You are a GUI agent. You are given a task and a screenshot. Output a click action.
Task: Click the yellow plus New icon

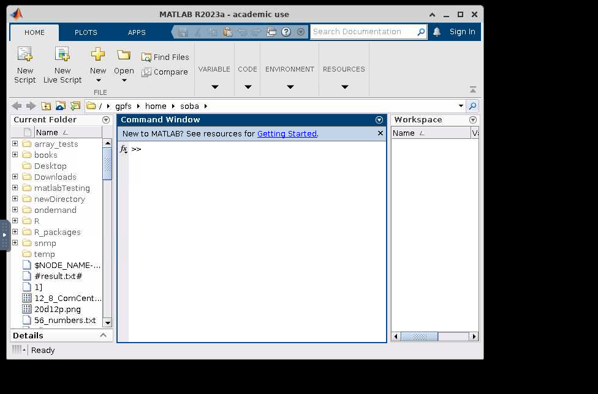click(98, 54)
